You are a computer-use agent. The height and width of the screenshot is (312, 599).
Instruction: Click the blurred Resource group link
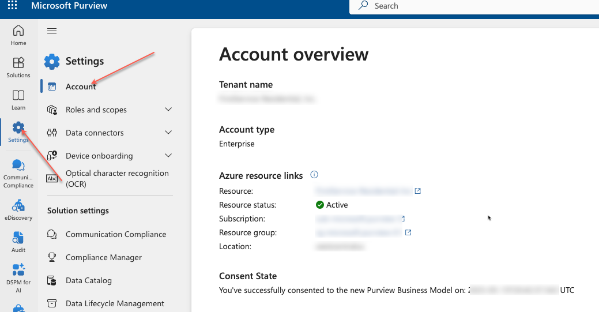pos(359,232)
